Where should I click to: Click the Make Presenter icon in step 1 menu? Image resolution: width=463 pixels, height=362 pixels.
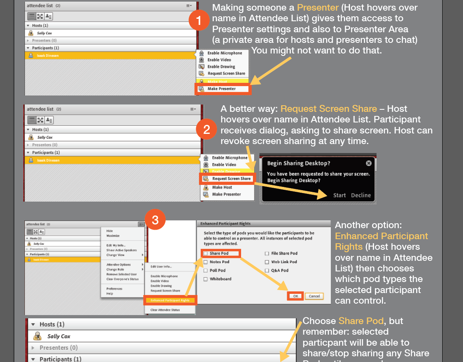coord(202,89)
